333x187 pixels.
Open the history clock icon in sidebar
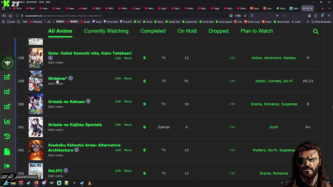click(x=7, y=136)
